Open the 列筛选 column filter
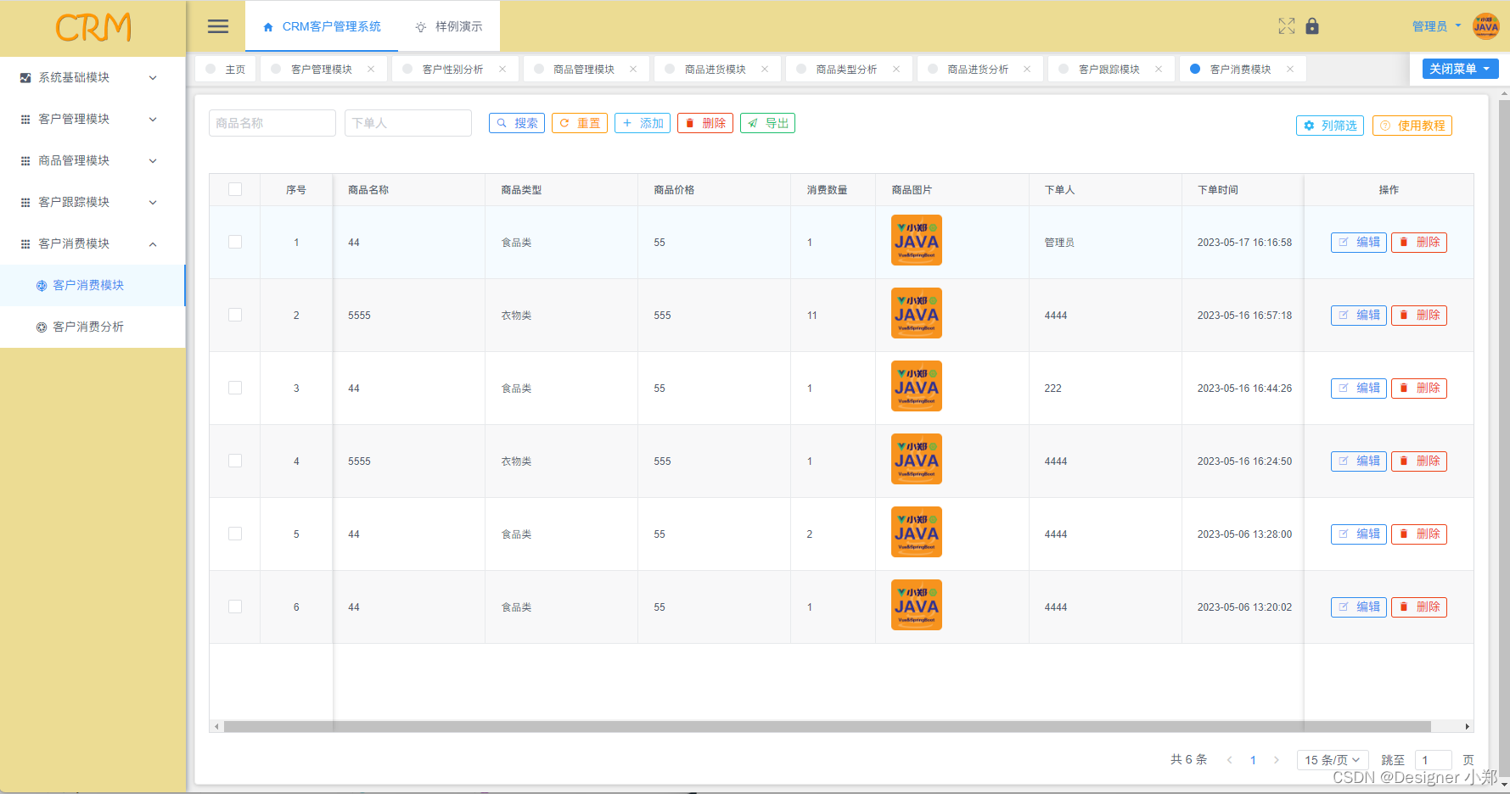 [1330, 126]
